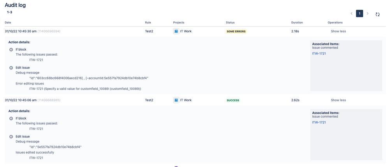This screenshot has width=389, height=167.
Task: Click the Operations column header
Action: [335, 23]
